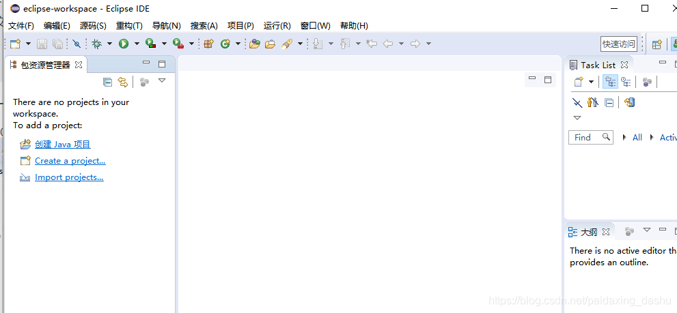The image size is (677, 313).
Task: Click Synchronize Changed in Task List
Action: click(x=630, y=102)
